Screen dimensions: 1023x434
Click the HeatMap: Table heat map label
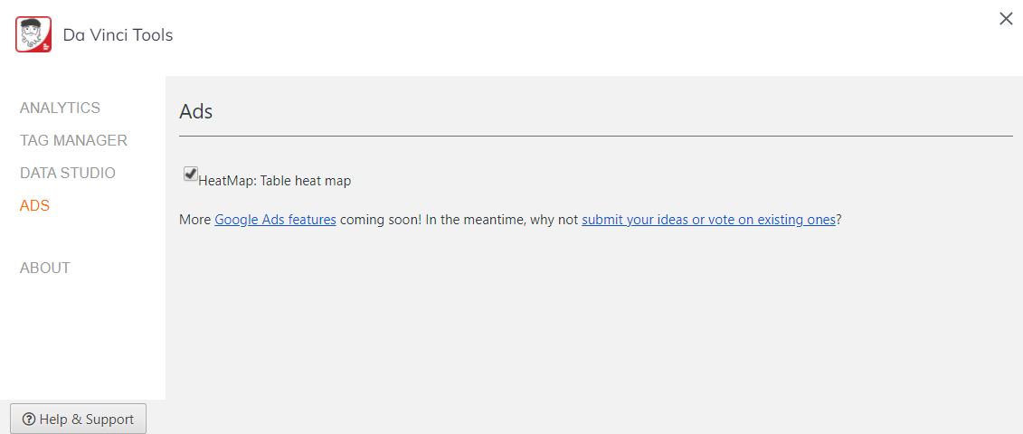click(275, 182)
